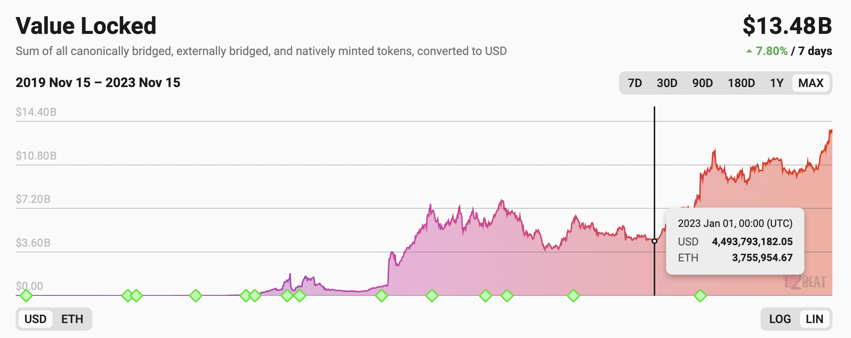
Task: Click the diamond marker under the first purple peak
Action: tap(287, 295)
